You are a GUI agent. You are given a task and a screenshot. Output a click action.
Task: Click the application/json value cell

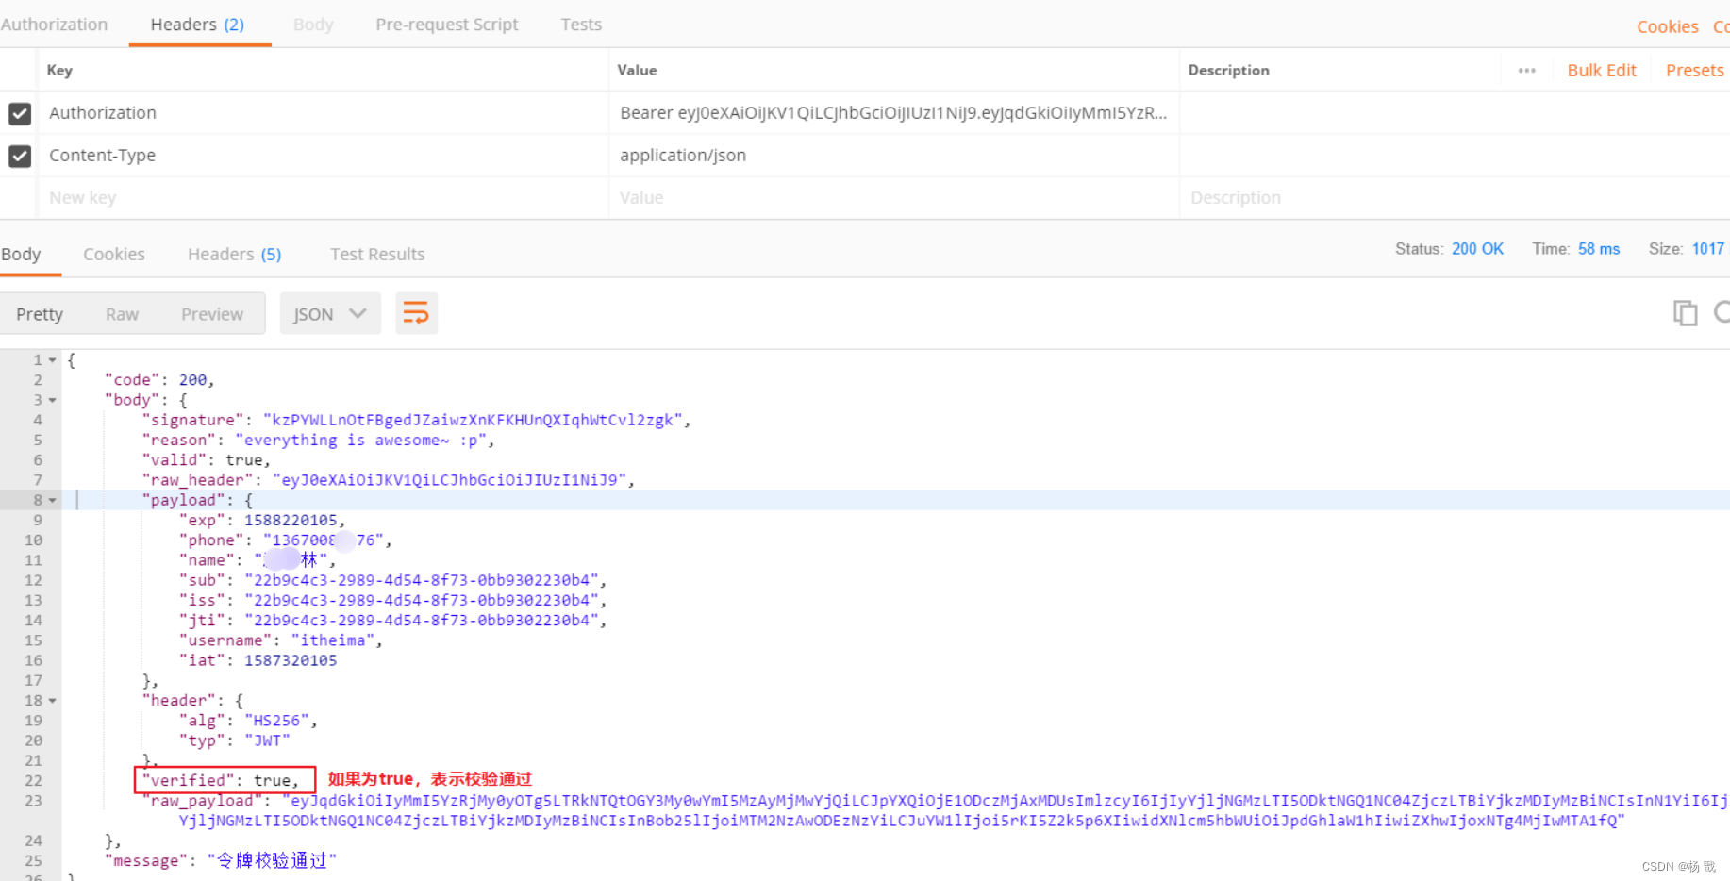click(x=894, y=156)
